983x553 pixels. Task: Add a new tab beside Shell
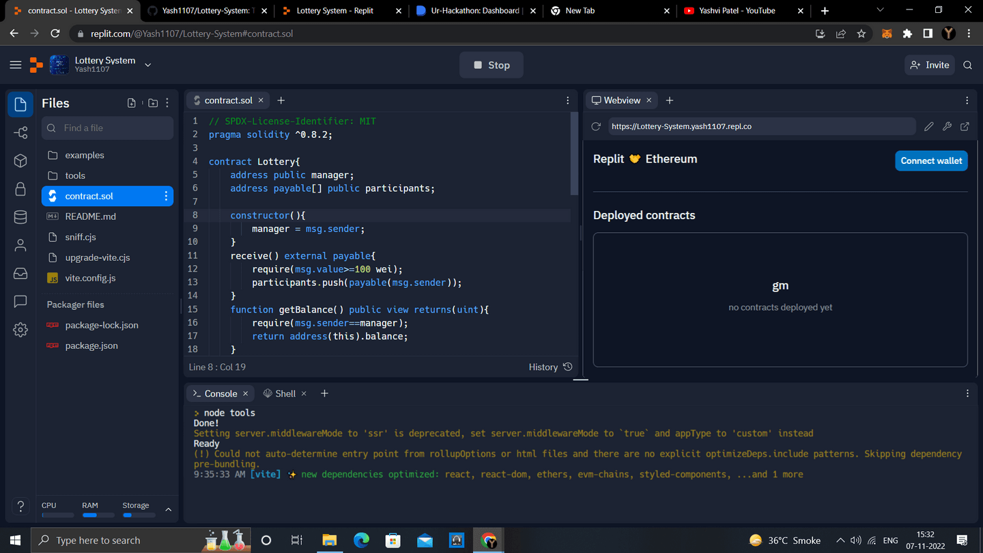(324, 393)
